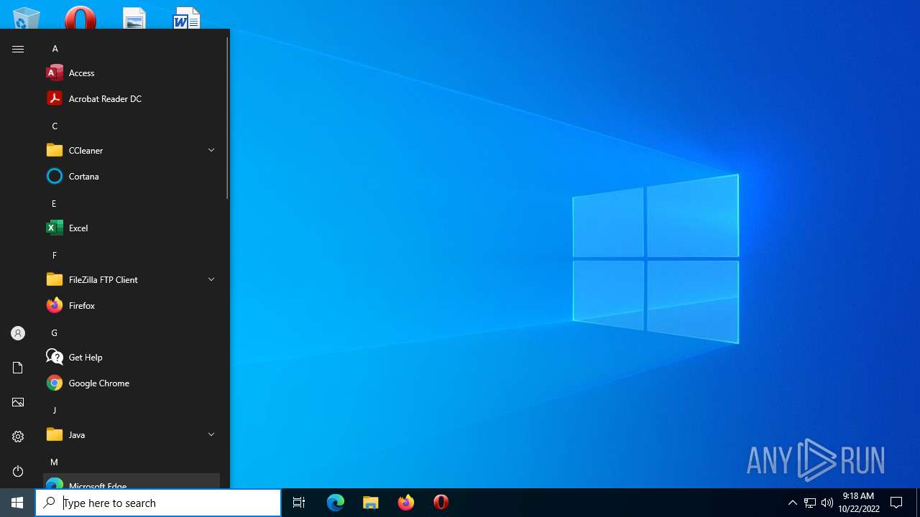Show hidden system tray icons
The image size is (920, 517).
point(793,503)
